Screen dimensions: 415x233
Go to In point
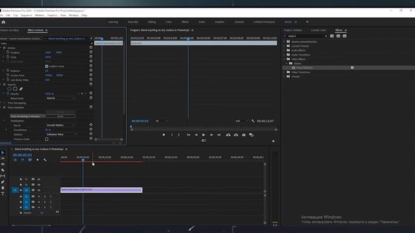[189, 135]
